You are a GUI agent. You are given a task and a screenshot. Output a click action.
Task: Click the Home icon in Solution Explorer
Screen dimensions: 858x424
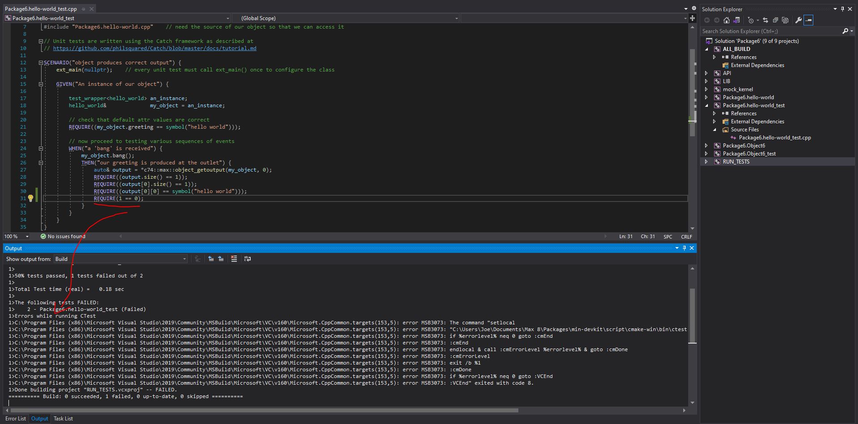726,20
